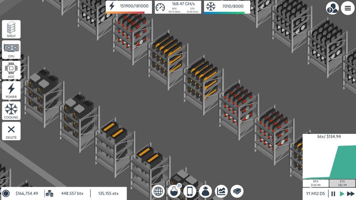Viewport: 356px width, 200px height.
Task: Click the power usage 151900/181000 indicator
Action: pos(129,7)
